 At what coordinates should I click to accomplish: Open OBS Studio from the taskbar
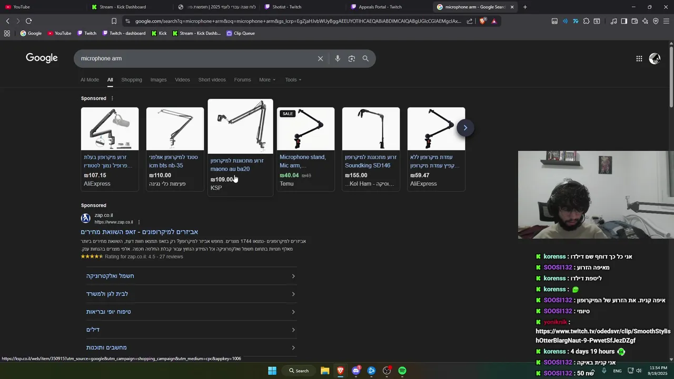387,371
